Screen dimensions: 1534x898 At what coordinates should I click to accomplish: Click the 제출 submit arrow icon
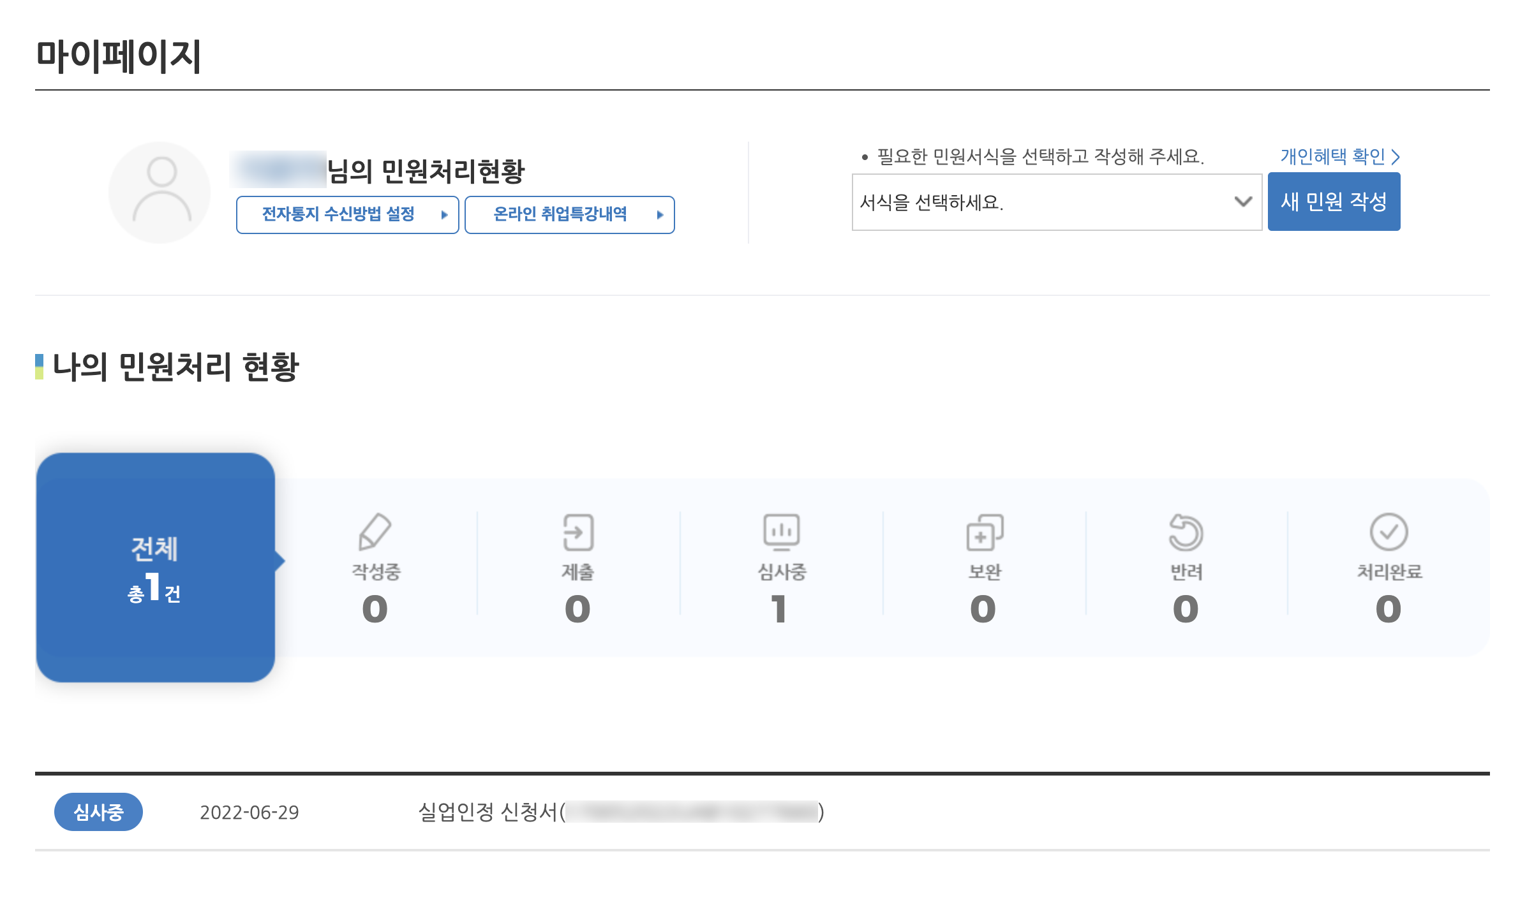[578, 532]
